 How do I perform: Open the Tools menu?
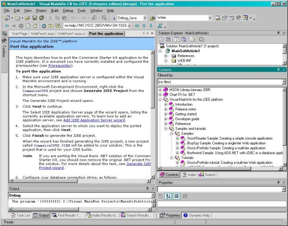pos(81,11)
